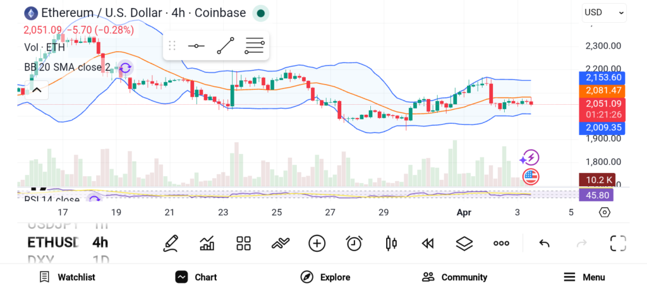Open the Menu button
The height and width of the screenshot is (291, 647).
[584, 277]
